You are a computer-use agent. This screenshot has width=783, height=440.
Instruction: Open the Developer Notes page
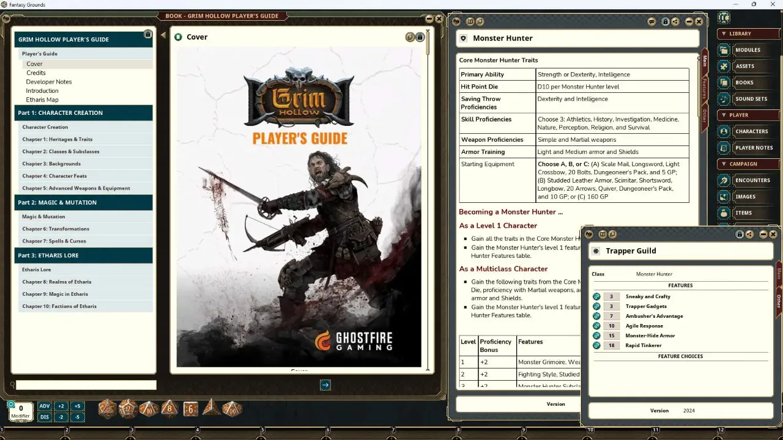pos(49,82)
